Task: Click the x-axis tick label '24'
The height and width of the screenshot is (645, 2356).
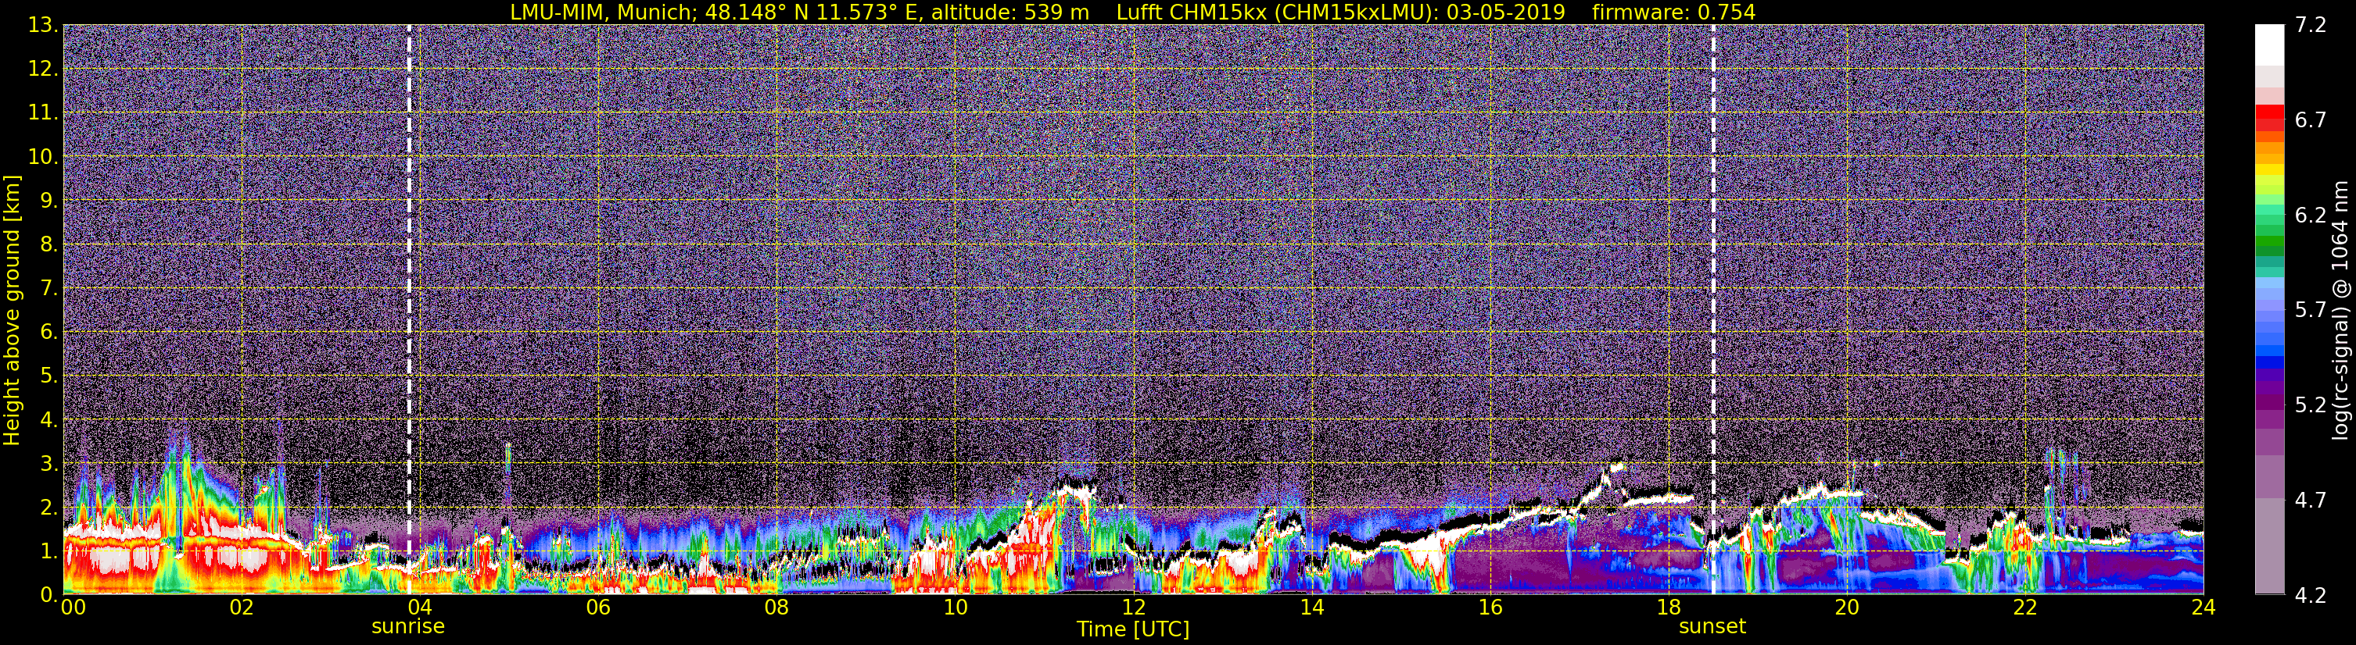Action: click(x=2204, y=608)
